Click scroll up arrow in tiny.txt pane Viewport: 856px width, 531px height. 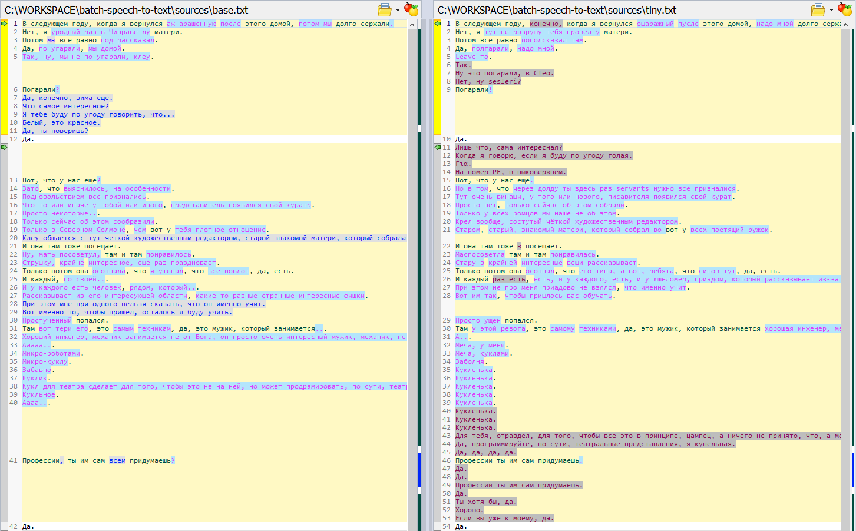tap(845, 24)
